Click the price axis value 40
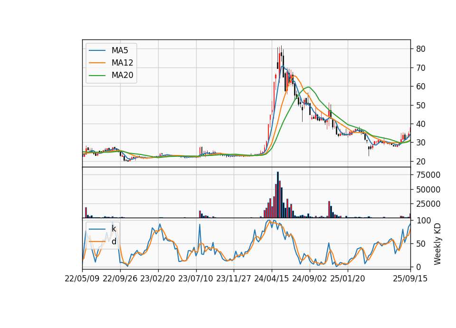 (x=420, y=124)
